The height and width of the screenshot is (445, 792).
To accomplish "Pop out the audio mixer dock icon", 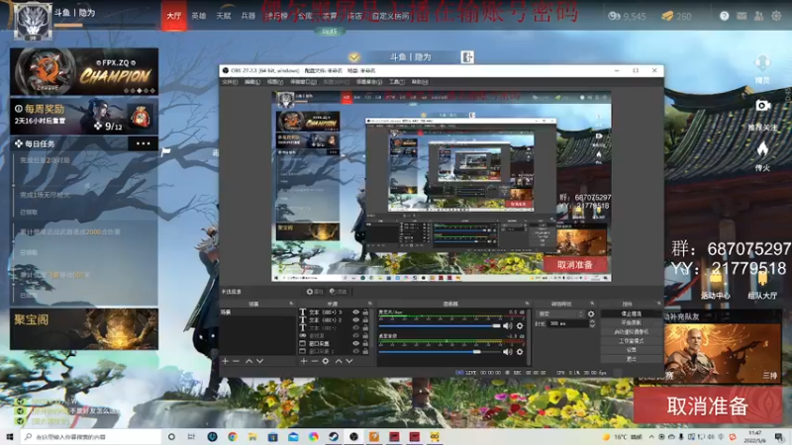I will (x=527, y=304).
